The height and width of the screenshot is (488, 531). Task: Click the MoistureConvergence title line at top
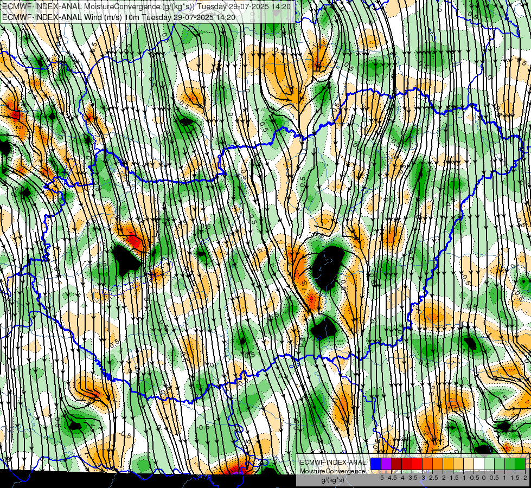(146, 7)
